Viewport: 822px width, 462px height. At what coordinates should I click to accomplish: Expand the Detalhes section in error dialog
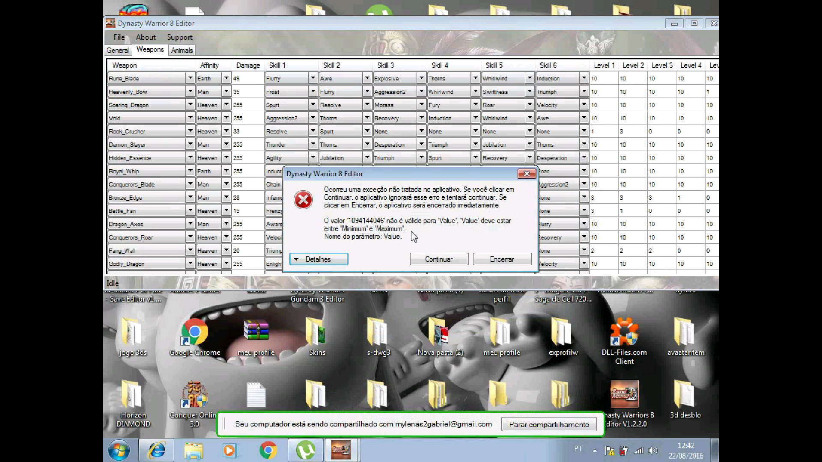(x=319, y=259)
